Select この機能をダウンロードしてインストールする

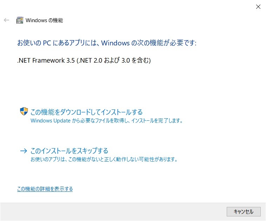tap(86, 112)
